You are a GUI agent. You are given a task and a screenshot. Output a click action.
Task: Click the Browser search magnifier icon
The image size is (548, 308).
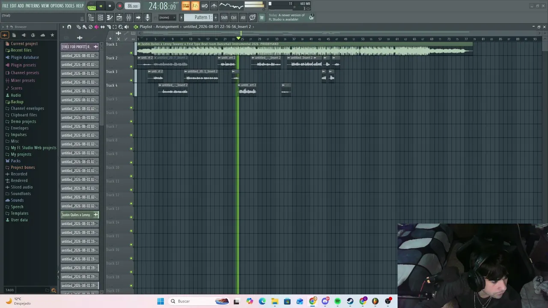tap(54, 290)
